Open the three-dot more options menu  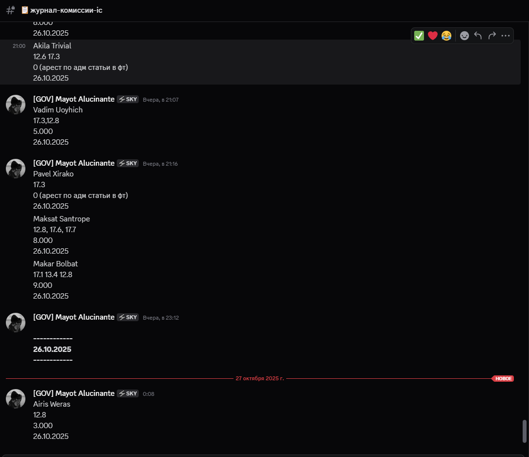click(506, 36)
